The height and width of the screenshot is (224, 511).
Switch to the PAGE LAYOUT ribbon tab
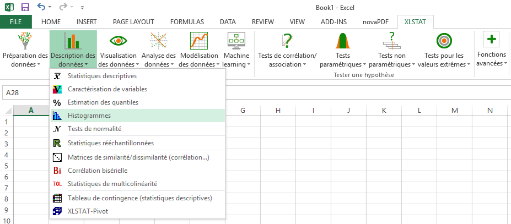coord(133,21)
